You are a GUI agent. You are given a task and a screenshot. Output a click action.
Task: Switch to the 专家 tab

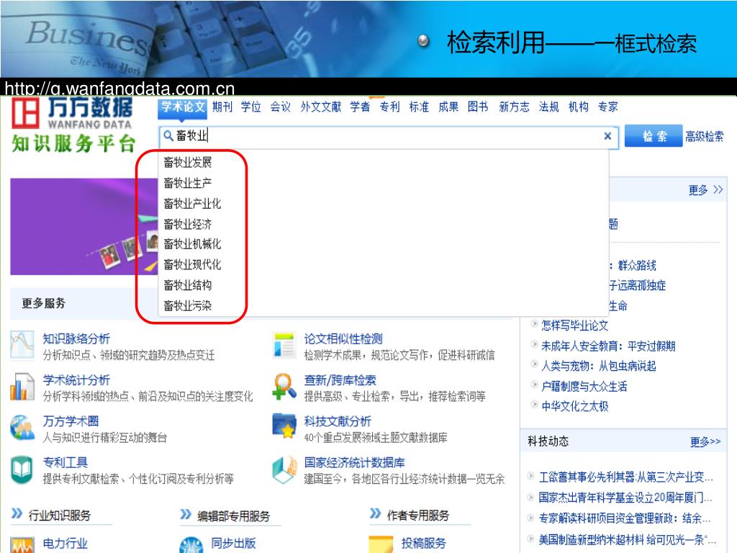pos(607,107)
